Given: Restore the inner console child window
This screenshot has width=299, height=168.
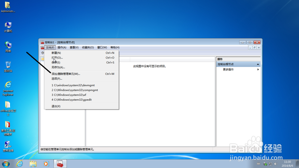Looking at the screenshot, I should (254, 48).
